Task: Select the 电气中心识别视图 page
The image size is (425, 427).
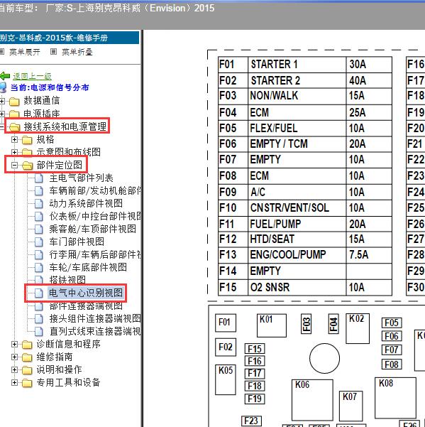Action: (x=85, y=293)
